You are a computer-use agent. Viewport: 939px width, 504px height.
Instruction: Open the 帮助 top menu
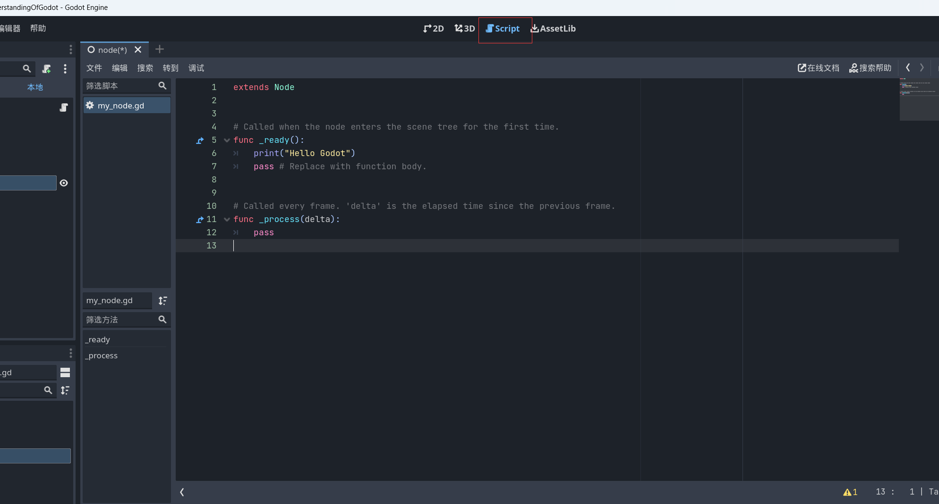[38, 28]
